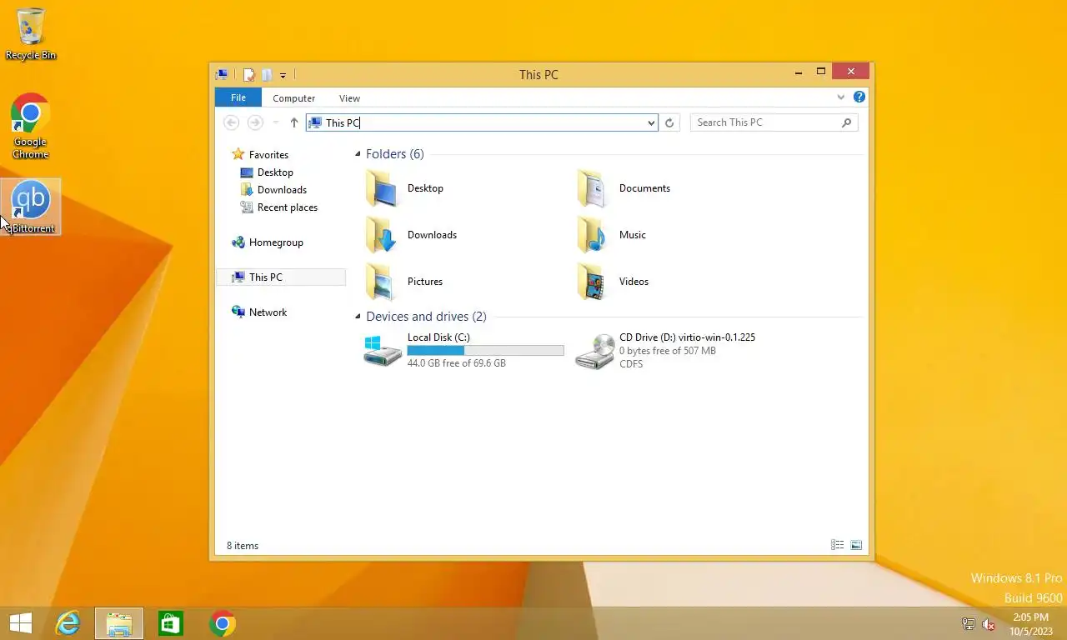Viewport: 1067px width, 640px height.
Task: Select the CD Drive (D:) icon
Action: pyautogui.click(x=594, y=351)
